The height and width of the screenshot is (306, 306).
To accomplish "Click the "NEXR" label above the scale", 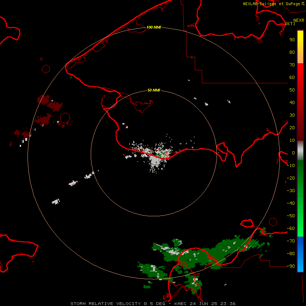I will [x=299, y=20].
